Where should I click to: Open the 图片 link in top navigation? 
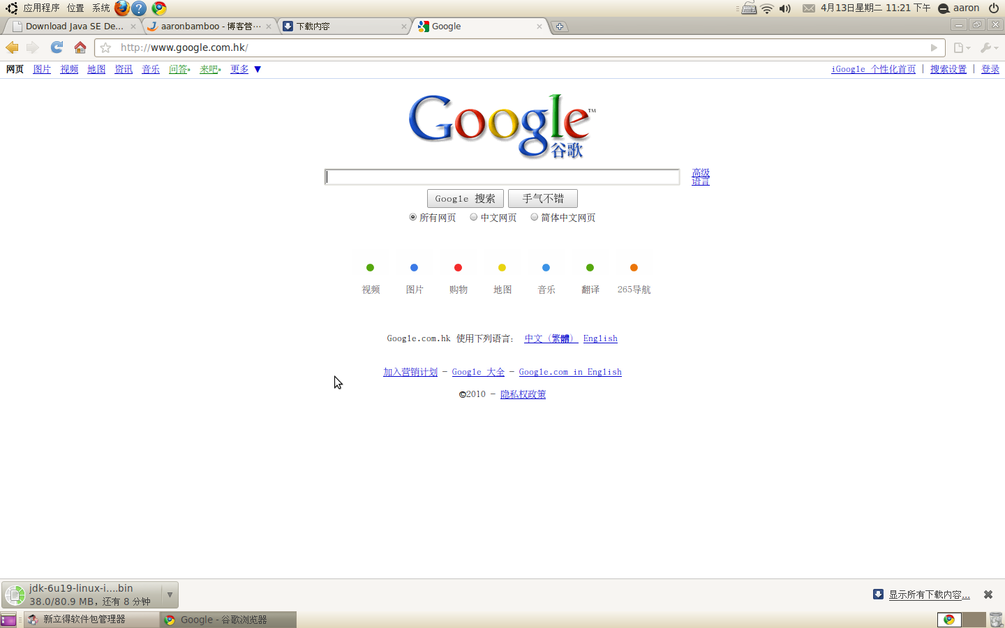(42, 69)
